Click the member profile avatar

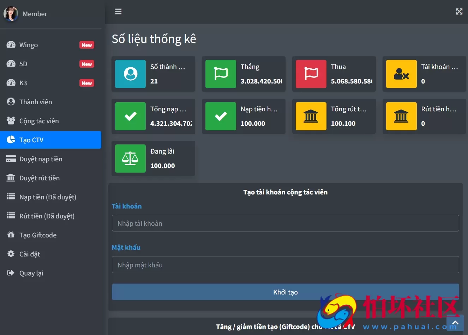(x=11, y=14)
